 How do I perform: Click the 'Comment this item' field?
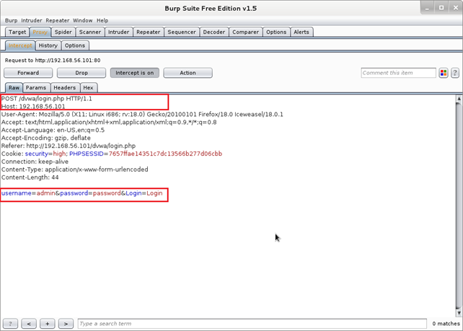[398, 73]
